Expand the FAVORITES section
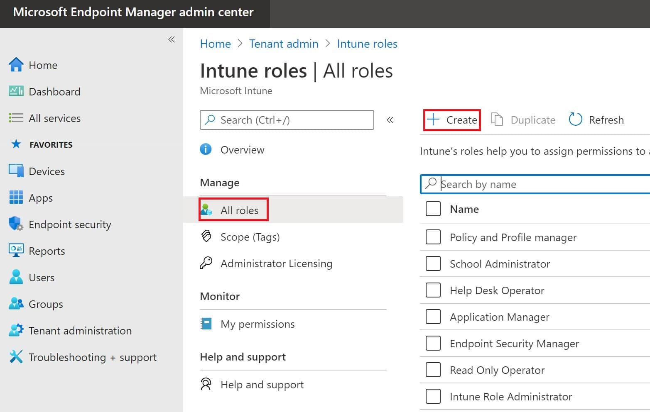Viewport: 650px width, 412px height. (51, 144)
